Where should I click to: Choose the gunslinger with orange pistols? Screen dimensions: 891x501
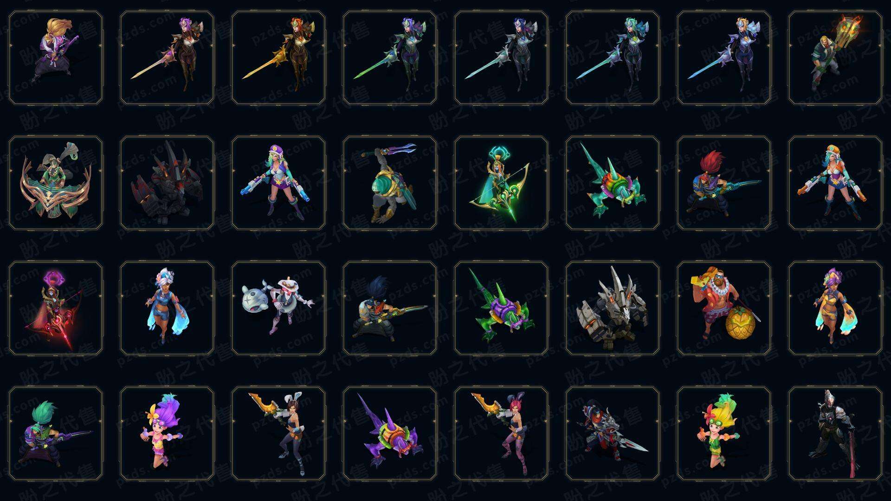coord(835,183)
